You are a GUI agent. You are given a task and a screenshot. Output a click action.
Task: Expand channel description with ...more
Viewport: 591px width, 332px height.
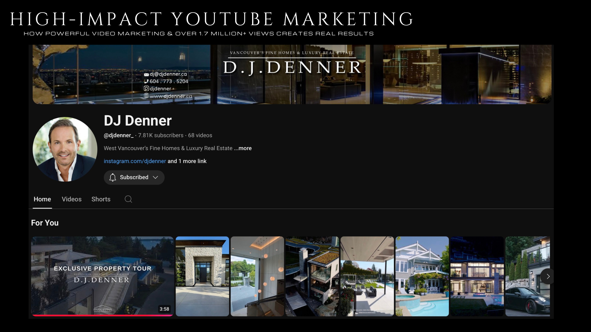click(x=243, y=148)
